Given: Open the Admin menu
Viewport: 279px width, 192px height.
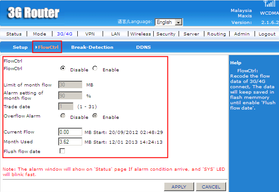Looking at the screenshot, I should (x=242, y=34).
